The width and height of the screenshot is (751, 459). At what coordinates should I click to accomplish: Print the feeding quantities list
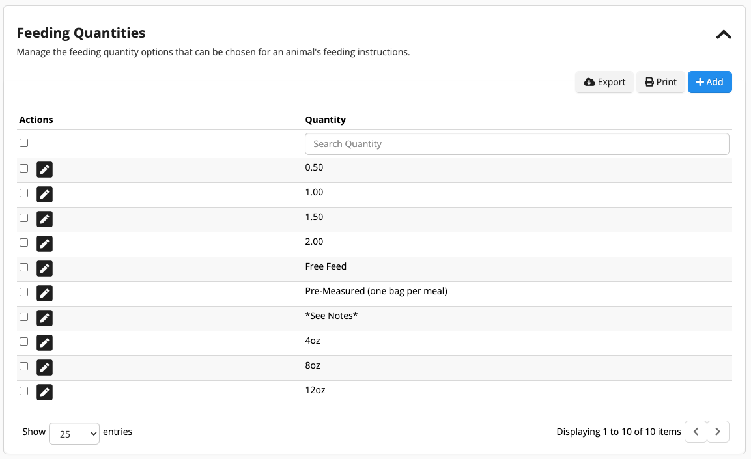[x=660, y=82]
